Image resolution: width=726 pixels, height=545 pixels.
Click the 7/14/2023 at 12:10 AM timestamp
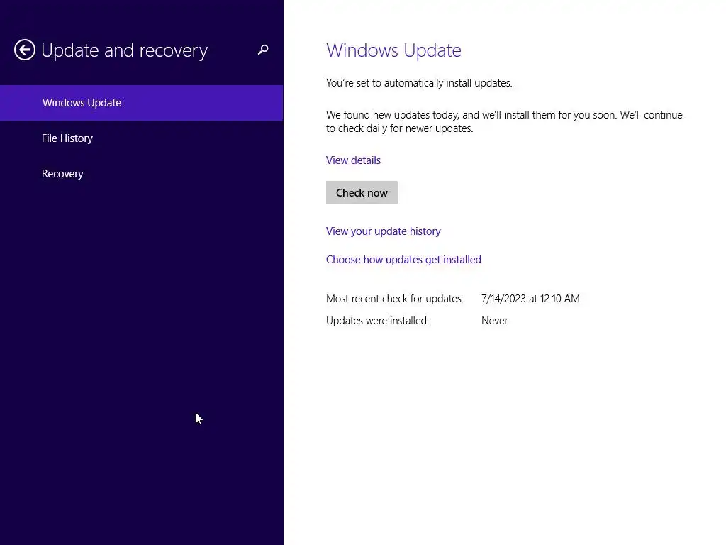pyautogui.click(x=530, y=299)
